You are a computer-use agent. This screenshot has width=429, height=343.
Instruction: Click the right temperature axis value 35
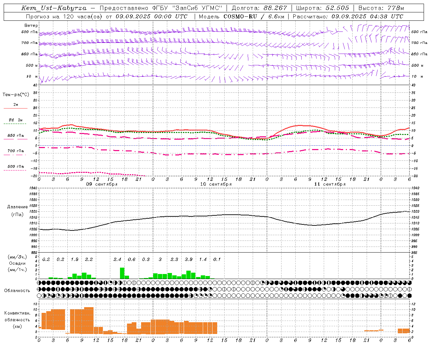coord(413,93)
